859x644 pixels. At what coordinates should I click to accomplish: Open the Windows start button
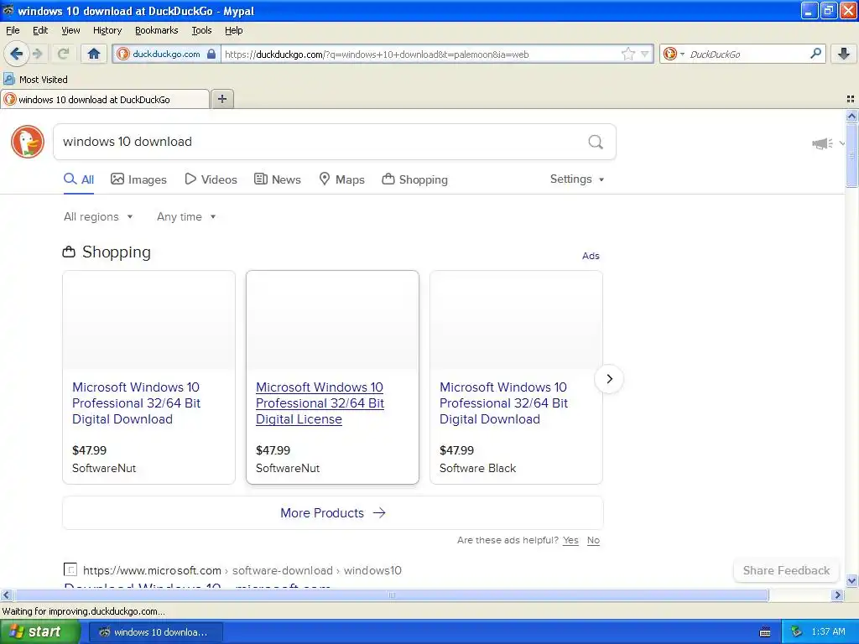point(40,631)
